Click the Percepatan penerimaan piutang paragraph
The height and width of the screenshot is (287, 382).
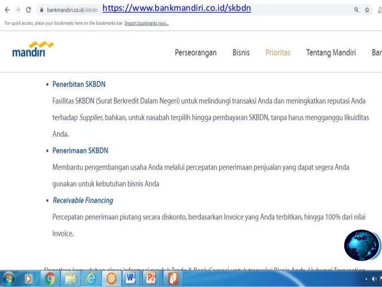(209, 225)
